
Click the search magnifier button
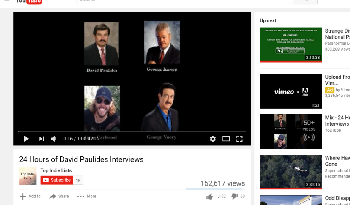tap(305, 1)
